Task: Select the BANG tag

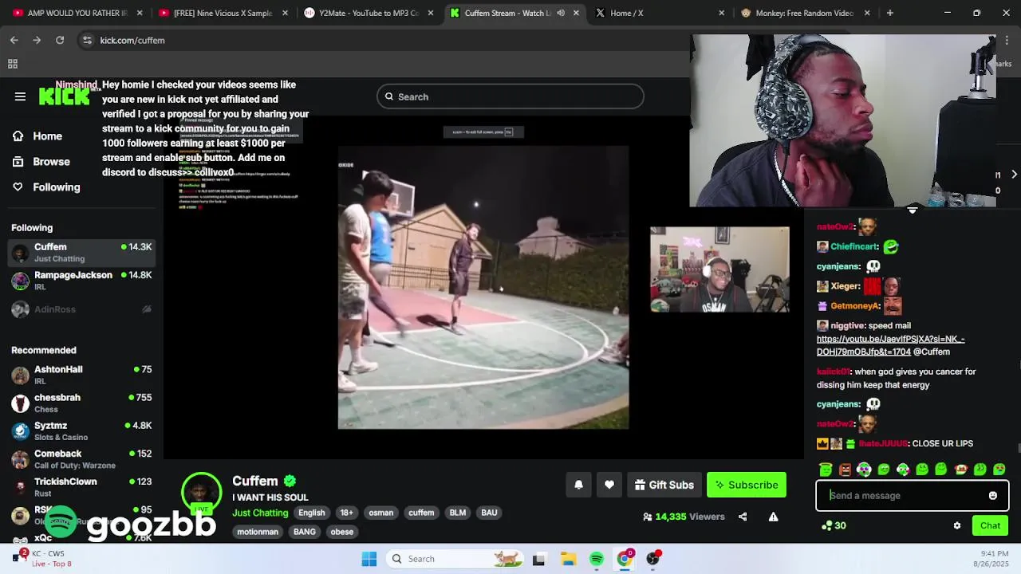Action: (305, 532)
